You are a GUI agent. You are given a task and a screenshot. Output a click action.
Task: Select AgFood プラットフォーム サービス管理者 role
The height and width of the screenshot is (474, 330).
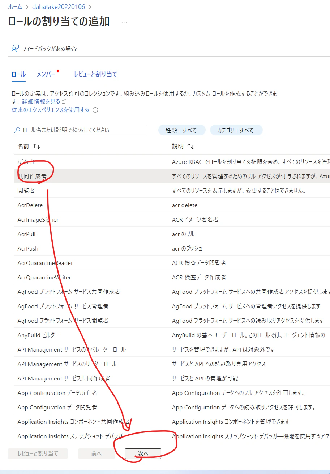[172, 306]
